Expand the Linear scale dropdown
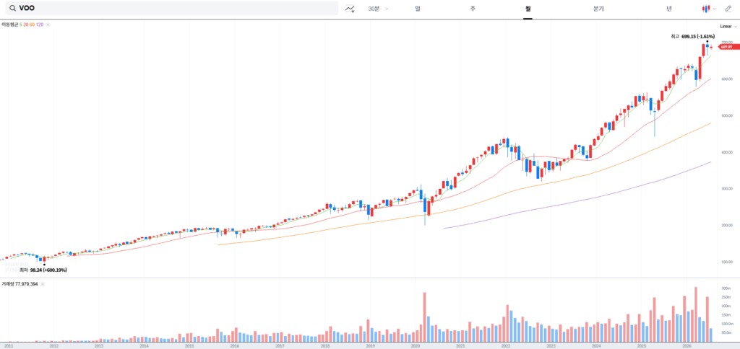Screen dimensions: 740x349 coord(728,27)
